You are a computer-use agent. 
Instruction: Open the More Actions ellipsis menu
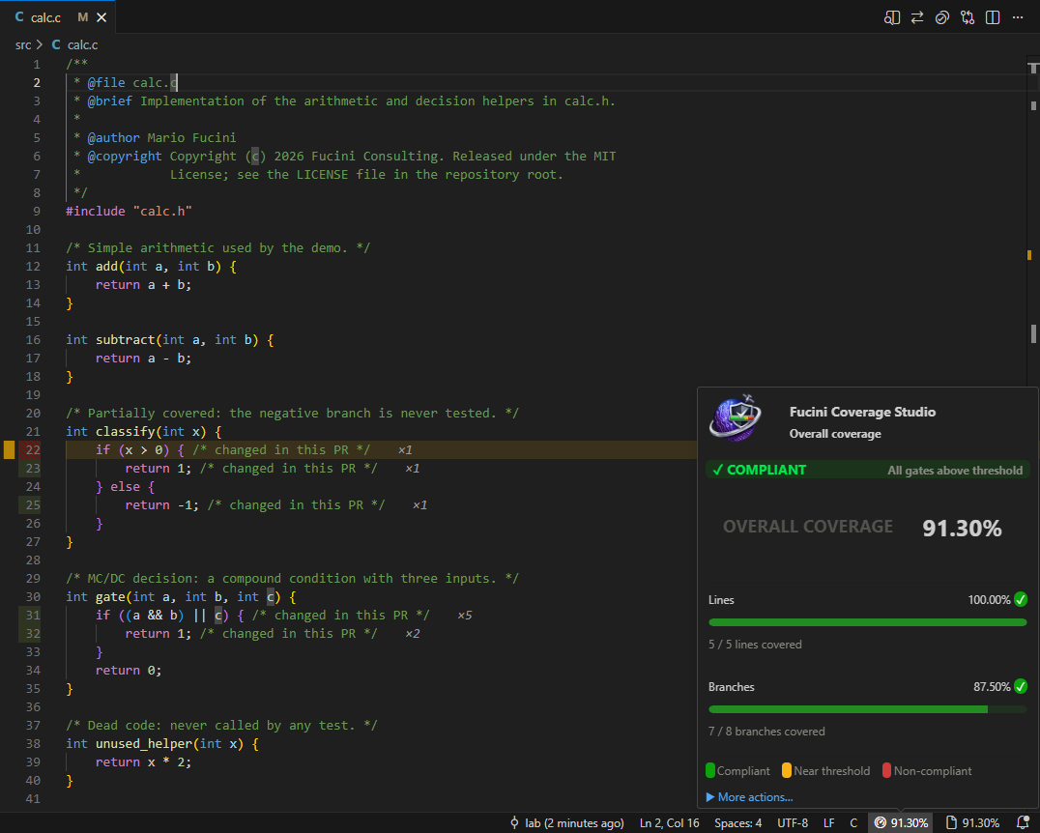click(1018, 18)
